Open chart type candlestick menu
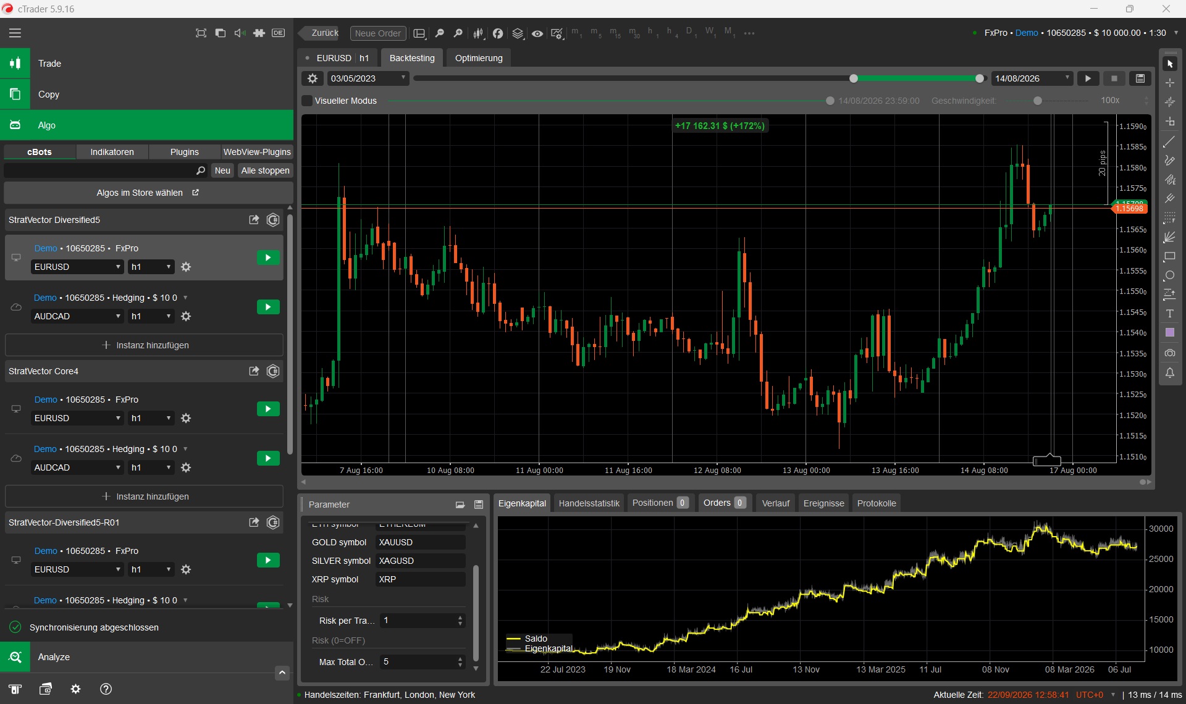The width and height of the screenshot is (1186, 704). click(x=478, y=33)
